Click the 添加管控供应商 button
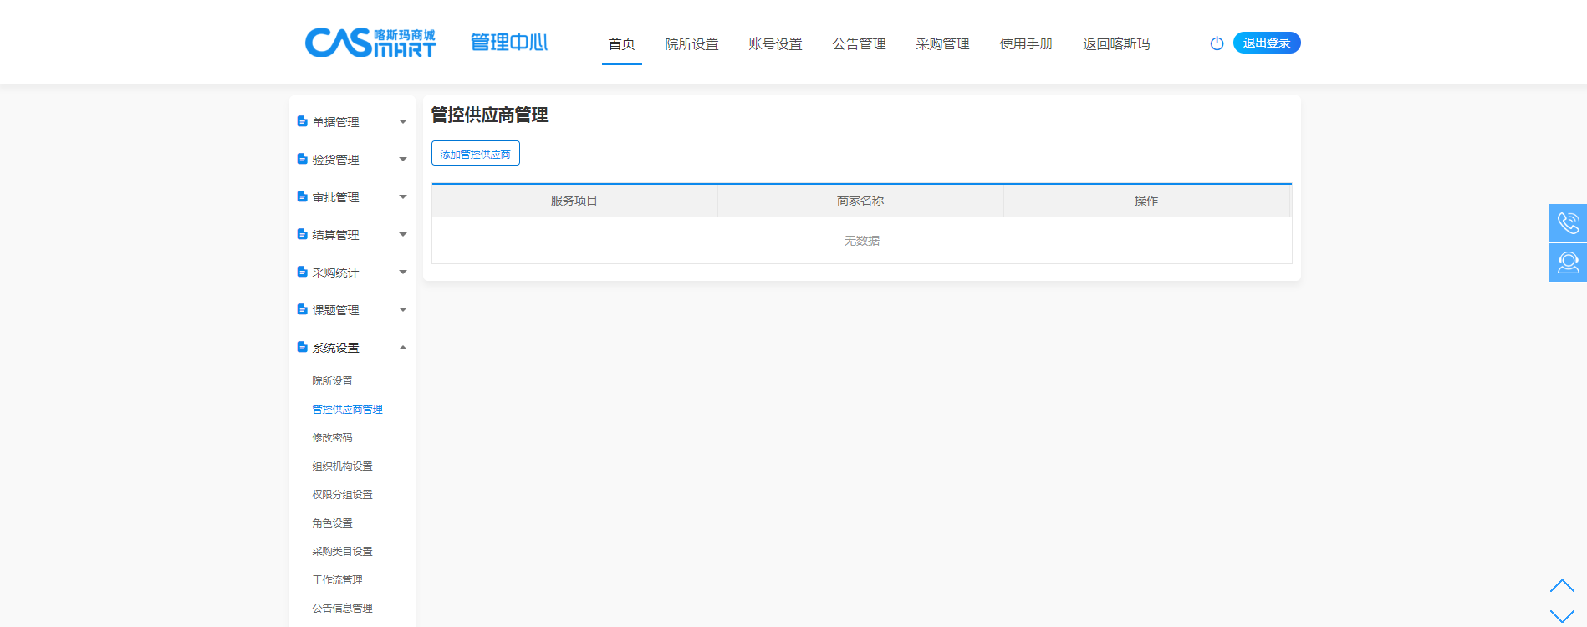Viewport: 1587px width, 627px height. [475, 154]
